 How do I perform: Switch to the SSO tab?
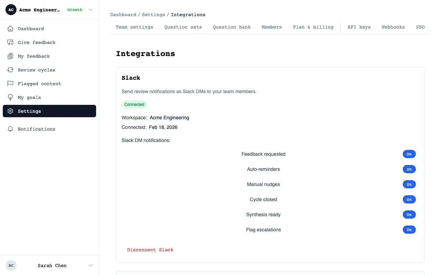[420, 27]
